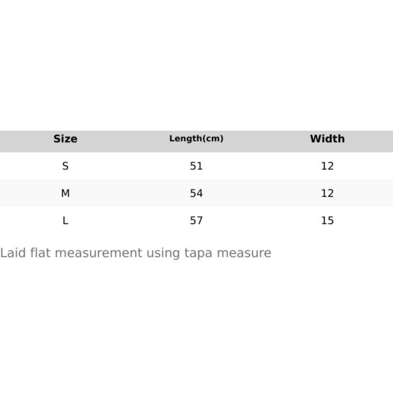This screenshot has width=393, height=393.
Task: Click the Size column header
Action: 65,139
